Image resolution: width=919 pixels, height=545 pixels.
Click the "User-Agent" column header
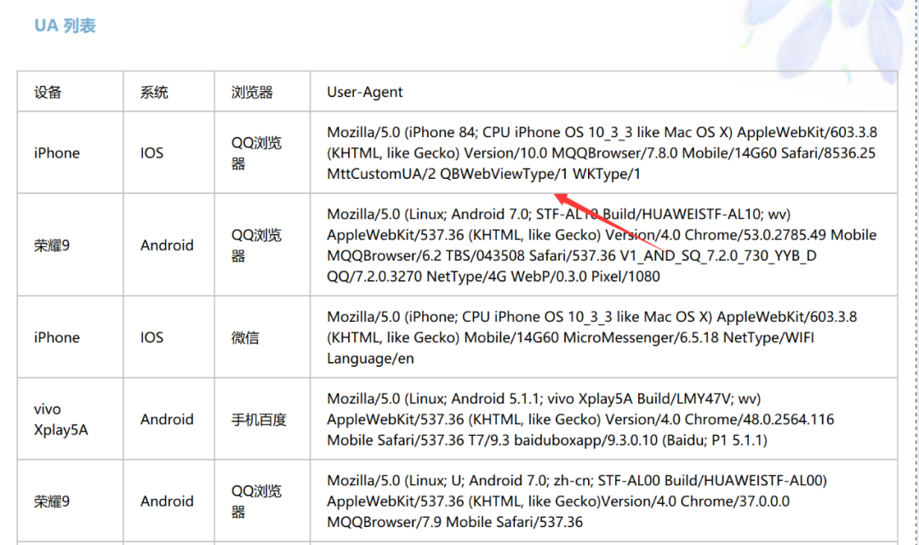coord(365,92)
